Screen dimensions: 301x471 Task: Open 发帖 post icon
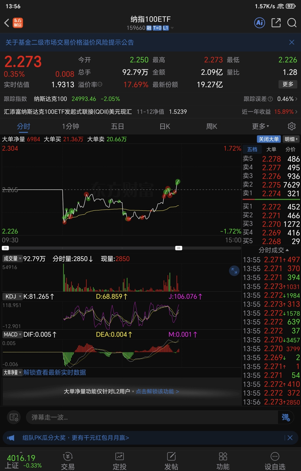[x=171, y=456]
